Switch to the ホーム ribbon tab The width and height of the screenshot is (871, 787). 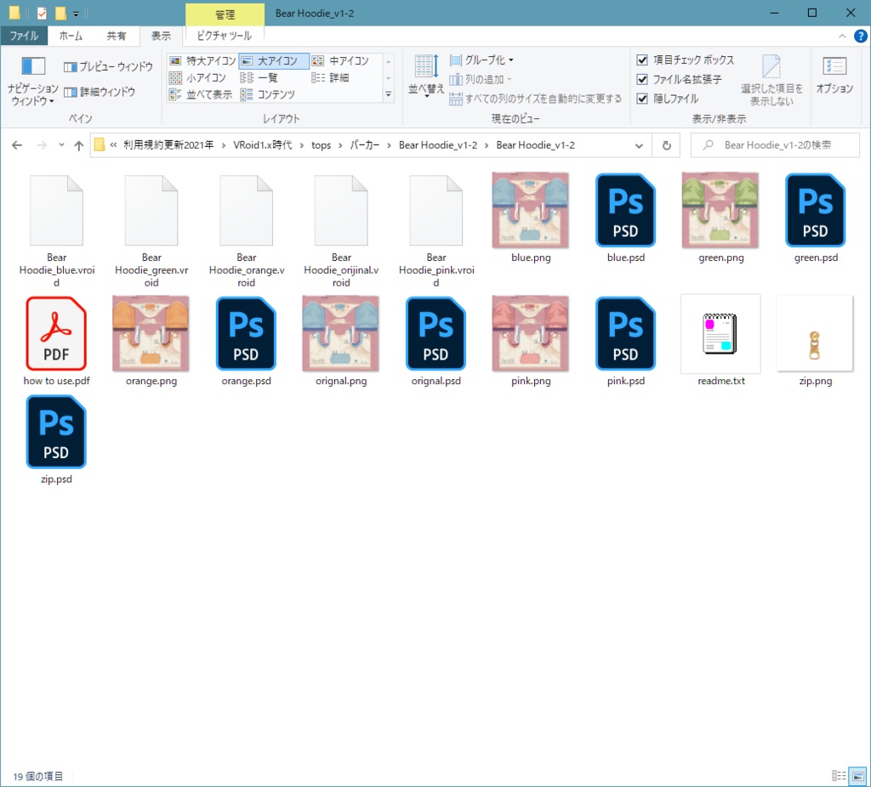(x=71, y=36)
